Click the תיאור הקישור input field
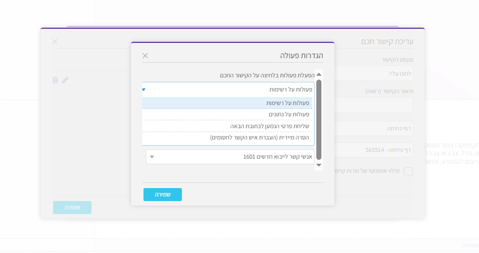This screenshot has height=253, width=479. coord(374,105)
